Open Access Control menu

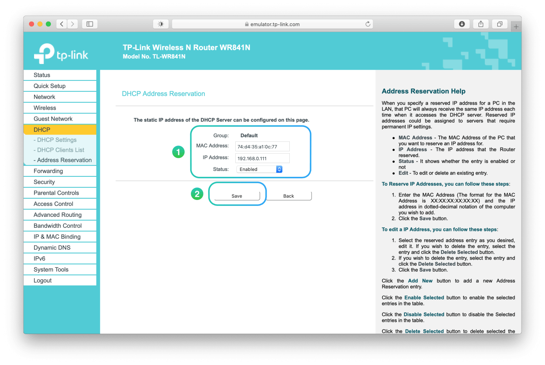(x=60, y=204)
